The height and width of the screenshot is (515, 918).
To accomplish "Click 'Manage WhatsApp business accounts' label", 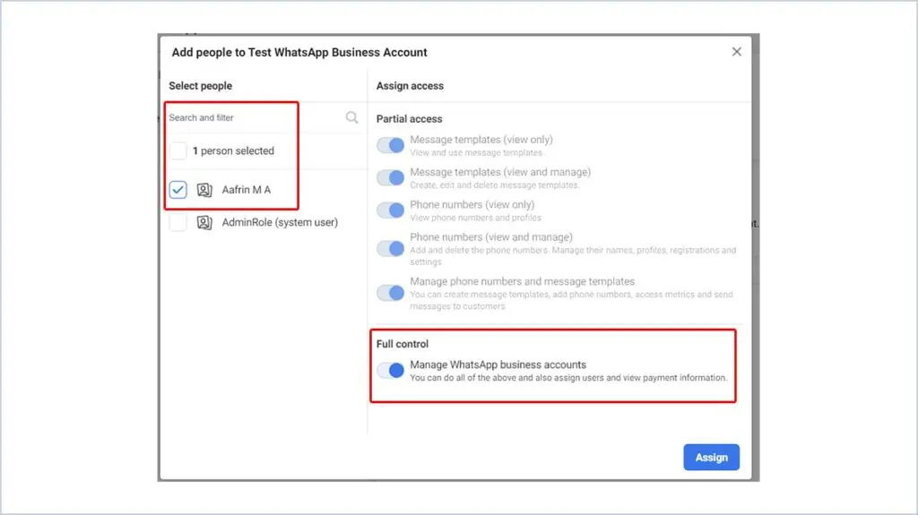I will (498, 365).
